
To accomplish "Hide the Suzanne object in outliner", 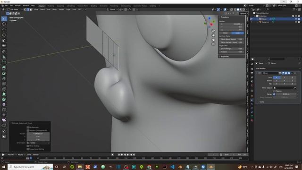I will coord(296,22).
